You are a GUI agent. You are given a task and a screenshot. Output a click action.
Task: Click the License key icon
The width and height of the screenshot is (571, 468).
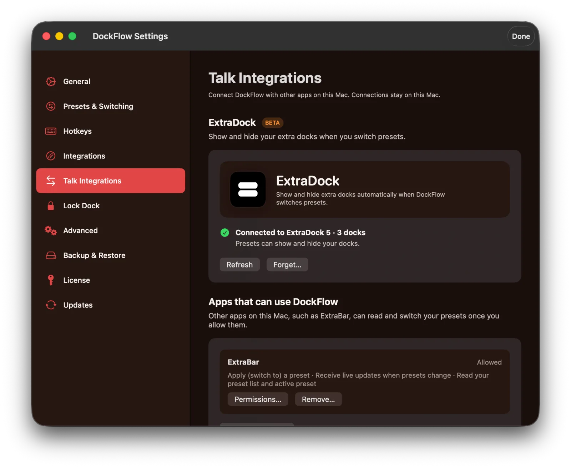(x=51, y=280)
